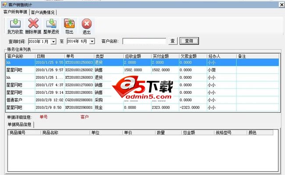Click the 单价 column header
The image size is (285, 175).
139,133
